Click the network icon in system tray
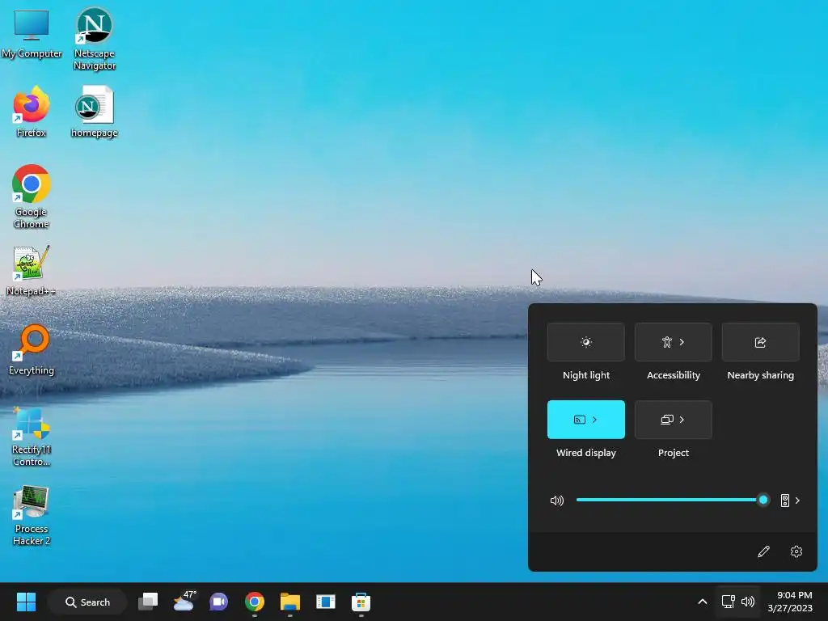The image size is (828, 621). [x=729, y=602]
